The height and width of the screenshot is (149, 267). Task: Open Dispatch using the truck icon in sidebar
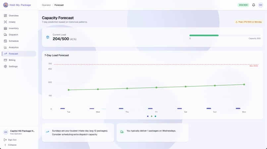coord(5,34)
